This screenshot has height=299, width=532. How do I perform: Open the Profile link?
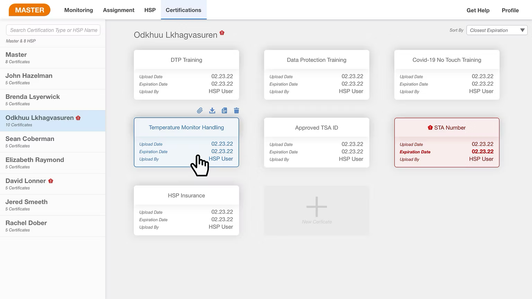[510, 10]
